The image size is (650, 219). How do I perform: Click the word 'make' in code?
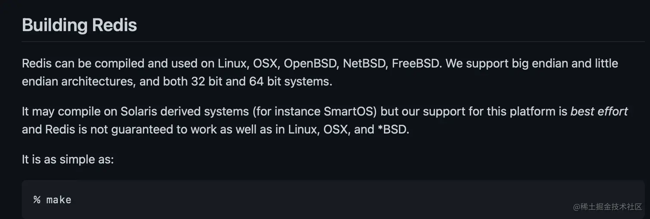(x=59, y=200)
